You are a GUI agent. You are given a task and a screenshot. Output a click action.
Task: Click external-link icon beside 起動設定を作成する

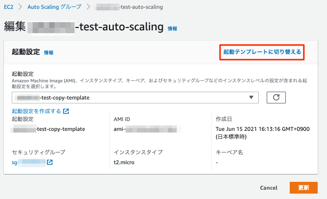(x=66, y=111)
